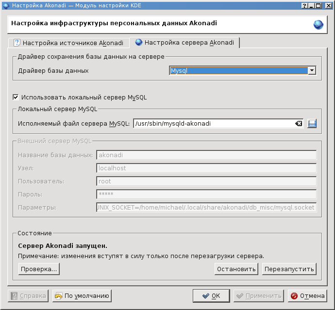Click the 'Проверка...' button

(39, 269)
